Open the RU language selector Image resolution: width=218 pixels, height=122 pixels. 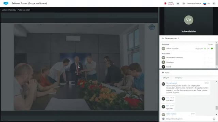click(209, 3)
